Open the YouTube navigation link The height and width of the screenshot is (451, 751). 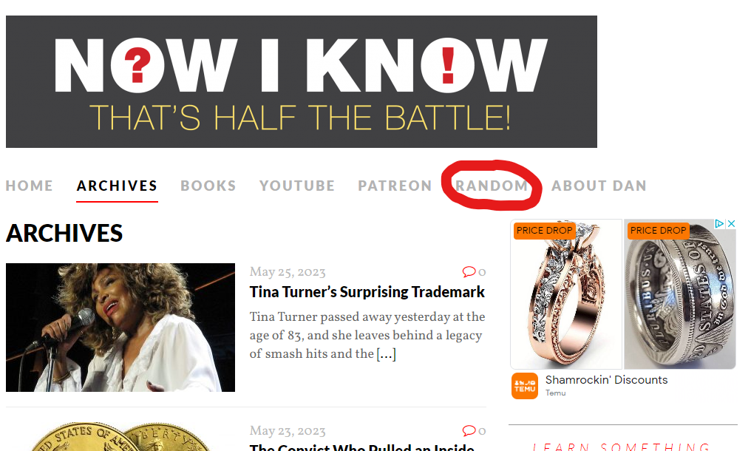point(297,186)
